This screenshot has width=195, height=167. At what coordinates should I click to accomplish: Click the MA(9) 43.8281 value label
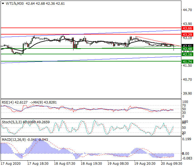pos(45,102)
